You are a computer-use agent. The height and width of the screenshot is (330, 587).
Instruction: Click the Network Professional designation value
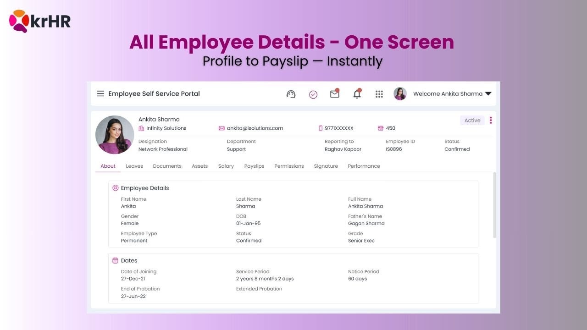(x=163, y=149)
